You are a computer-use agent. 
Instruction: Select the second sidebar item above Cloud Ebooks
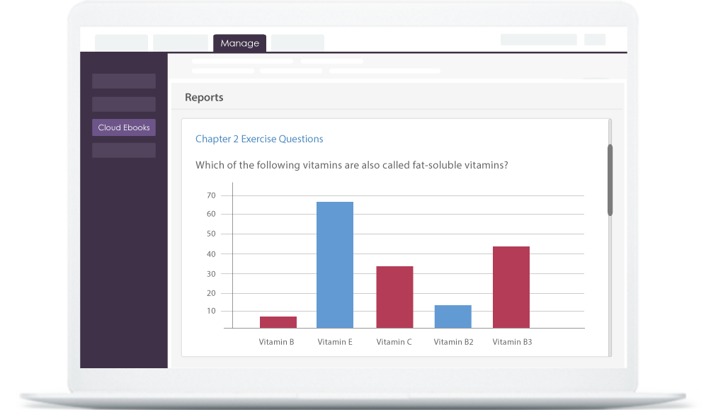pos(123,81)
